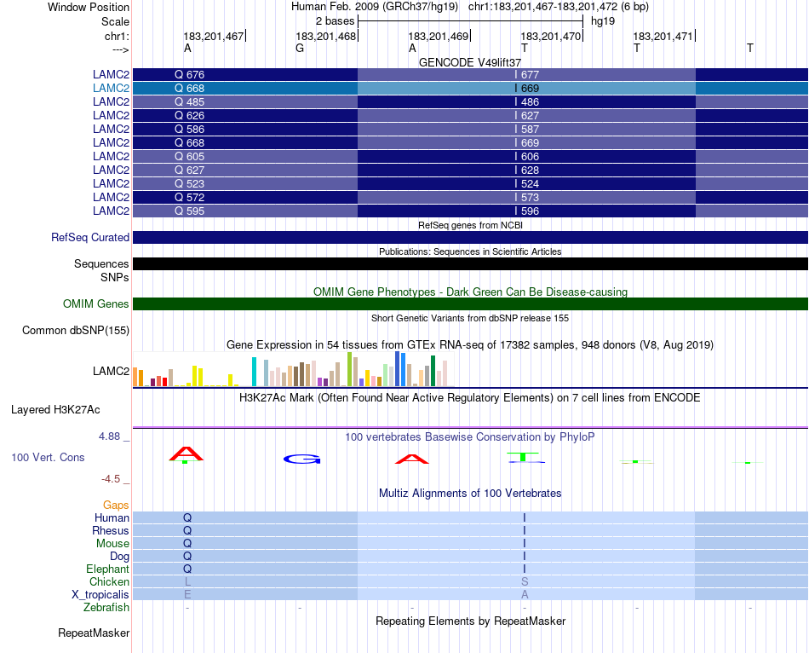This screenshot has width=809, height=653.
Task: Select the chr1:183,201,467-183,201,472 (6 bp) position text
Action: (559, 7)
